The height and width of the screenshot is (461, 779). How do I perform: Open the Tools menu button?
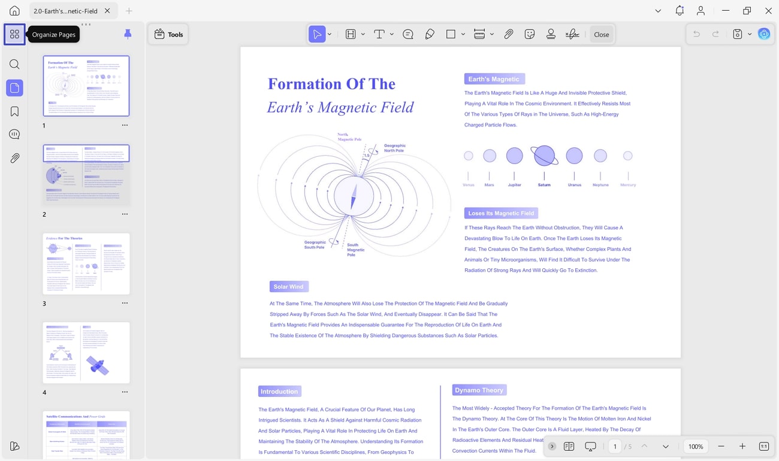pos(169,35)
